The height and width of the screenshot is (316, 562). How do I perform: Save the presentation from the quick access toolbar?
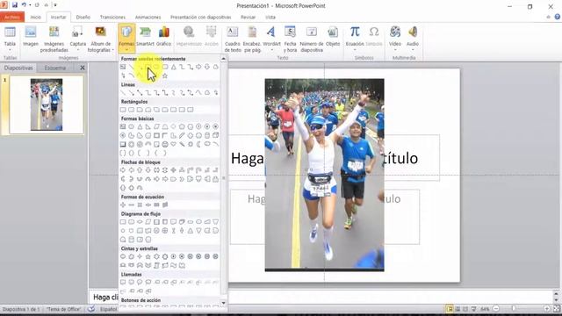pyautogui.click(x=15, y=5)
